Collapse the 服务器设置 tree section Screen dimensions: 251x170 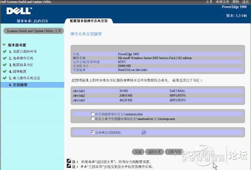4,45
